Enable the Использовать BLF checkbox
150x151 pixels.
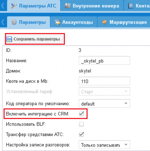[81, 124]
